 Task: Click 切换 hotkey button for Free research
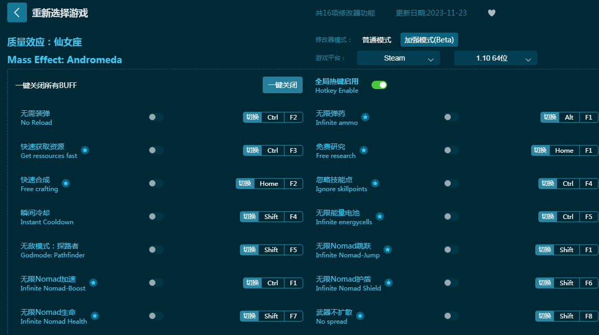540,150
